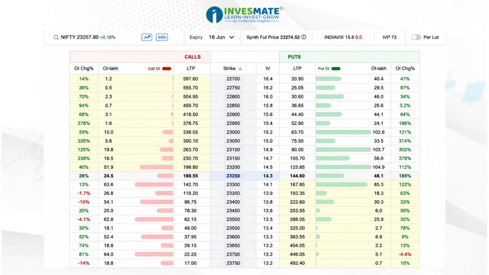Click the call OI bar for strike 23700
The height and width of the screenshot is (275, 489).
(154, 254)
